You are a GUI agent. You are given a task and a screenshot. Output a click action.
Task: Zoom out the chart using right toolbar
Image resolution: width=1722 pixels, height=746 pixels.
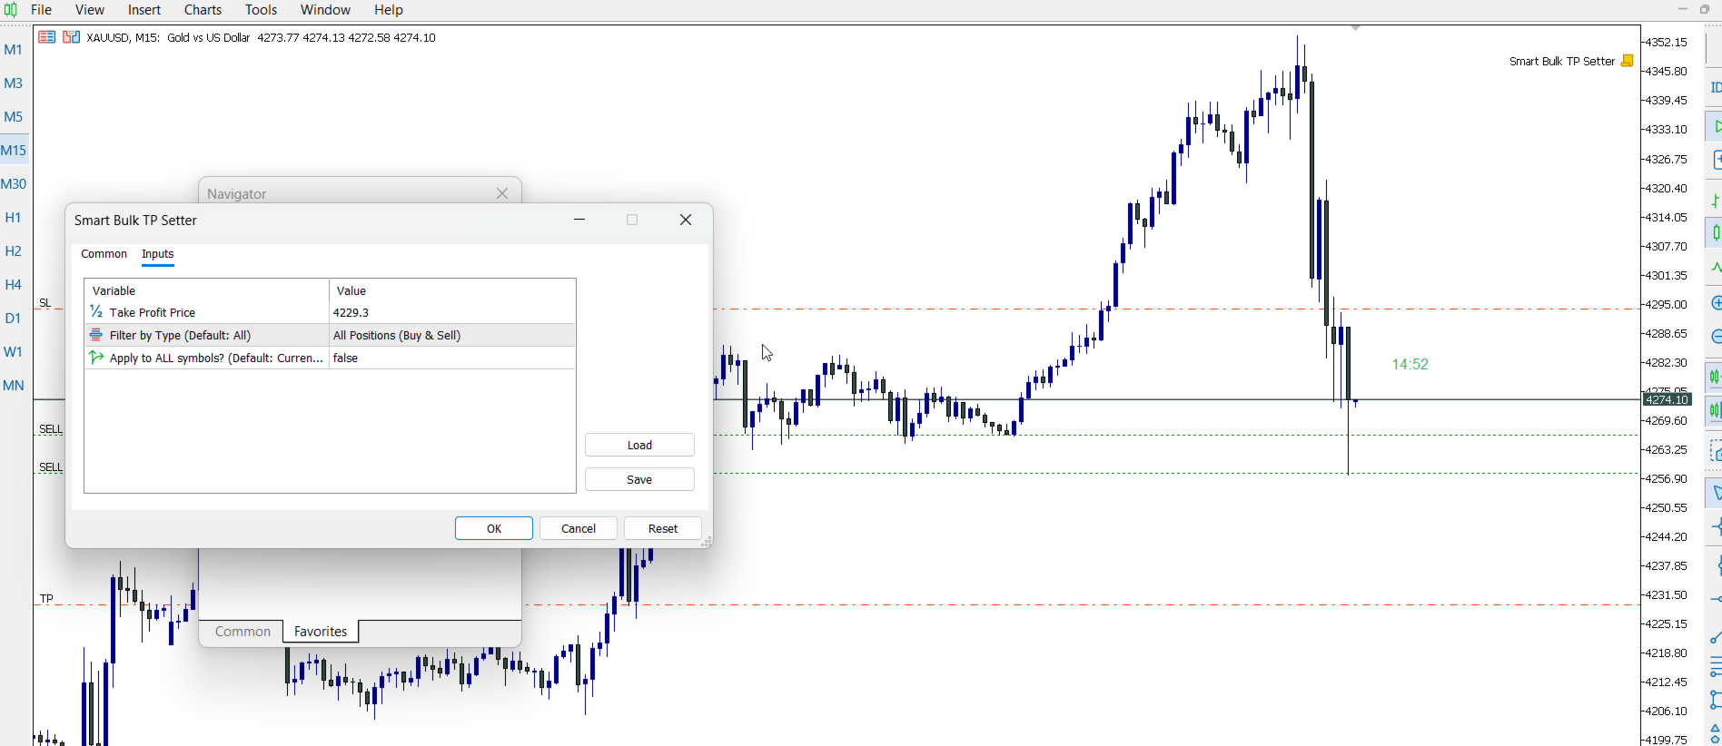[1716, 337]
